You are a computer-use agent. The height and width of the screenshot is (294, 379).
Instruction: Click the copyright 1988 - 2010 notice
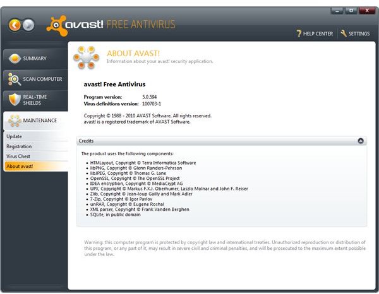click(147, 116)
